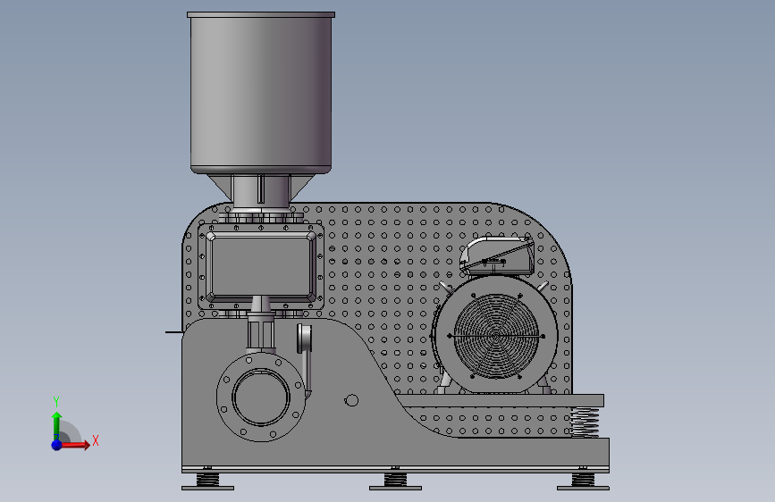
Task: Select the motor's circular fan cover grille
Action: coord(496,336)
